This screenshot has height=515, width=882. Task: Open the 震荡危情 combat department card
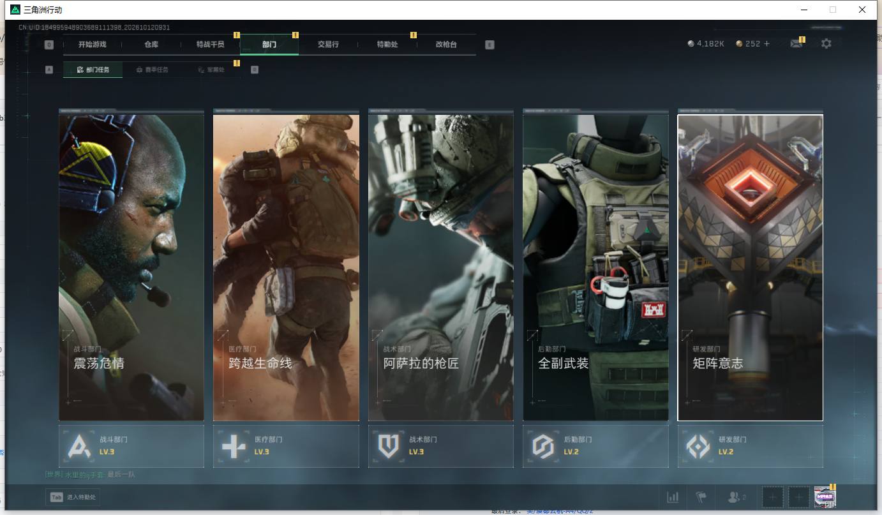(x=131, y=267)
